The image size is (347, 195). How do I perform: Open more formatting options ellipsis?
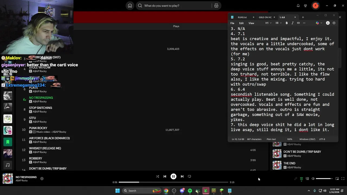(304, 23)
